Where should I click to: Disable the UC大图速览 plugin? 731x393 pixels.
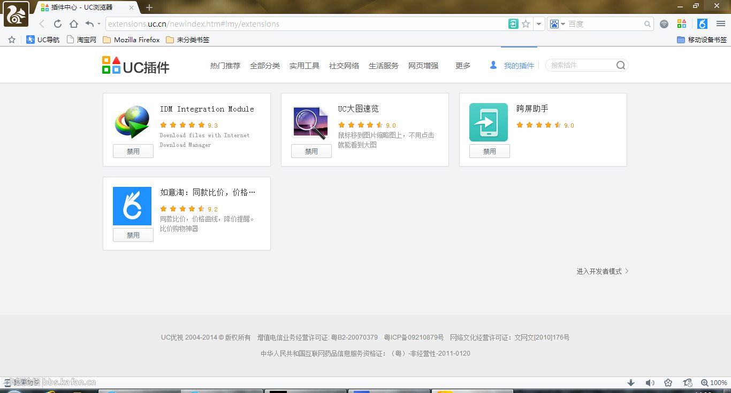click(x=311, y=151)
